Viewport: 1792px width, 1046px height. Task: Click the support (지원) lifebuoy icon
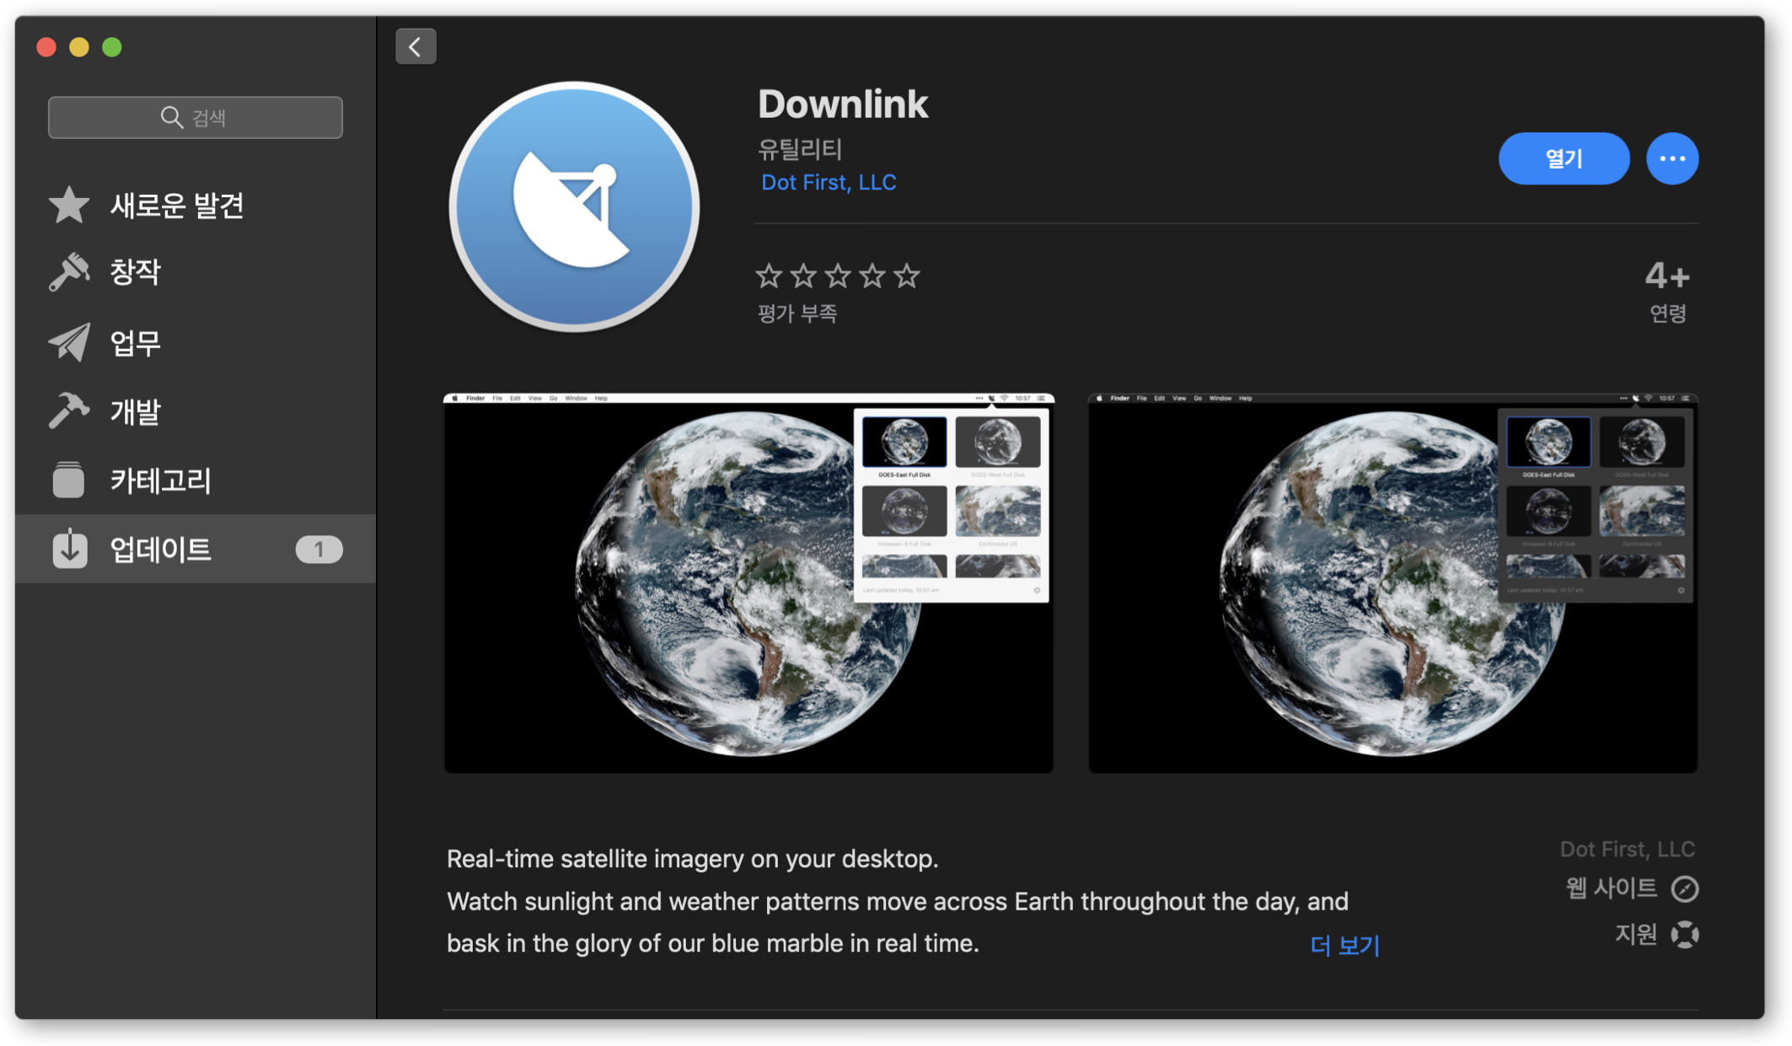coord(1684,934)
